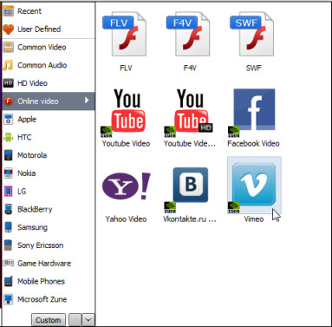Click the Apple iPod icon
Screen dimensions: 332x327
(8, 119)
